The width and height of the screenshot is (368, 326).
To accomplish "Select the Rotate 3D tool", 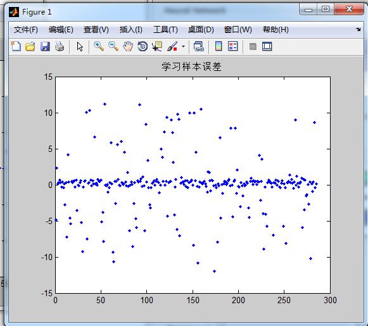I will coord(143,46).
